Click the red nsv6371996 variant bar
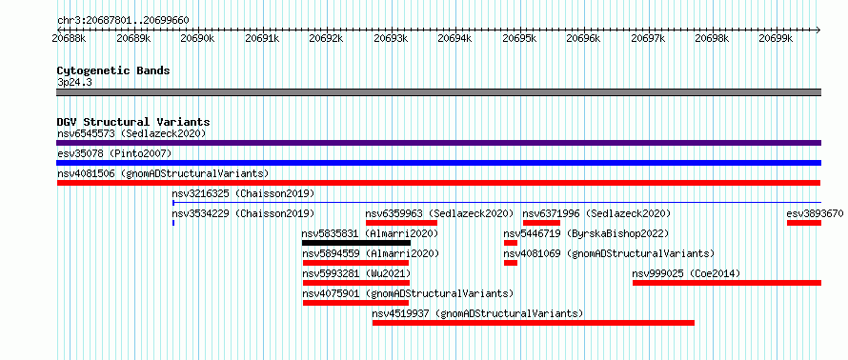This screenshot has width=848, height=360. (541, 223)
